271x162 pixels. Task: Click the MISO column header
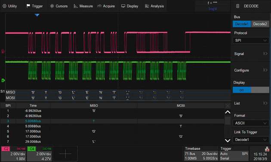click(94, 106)
